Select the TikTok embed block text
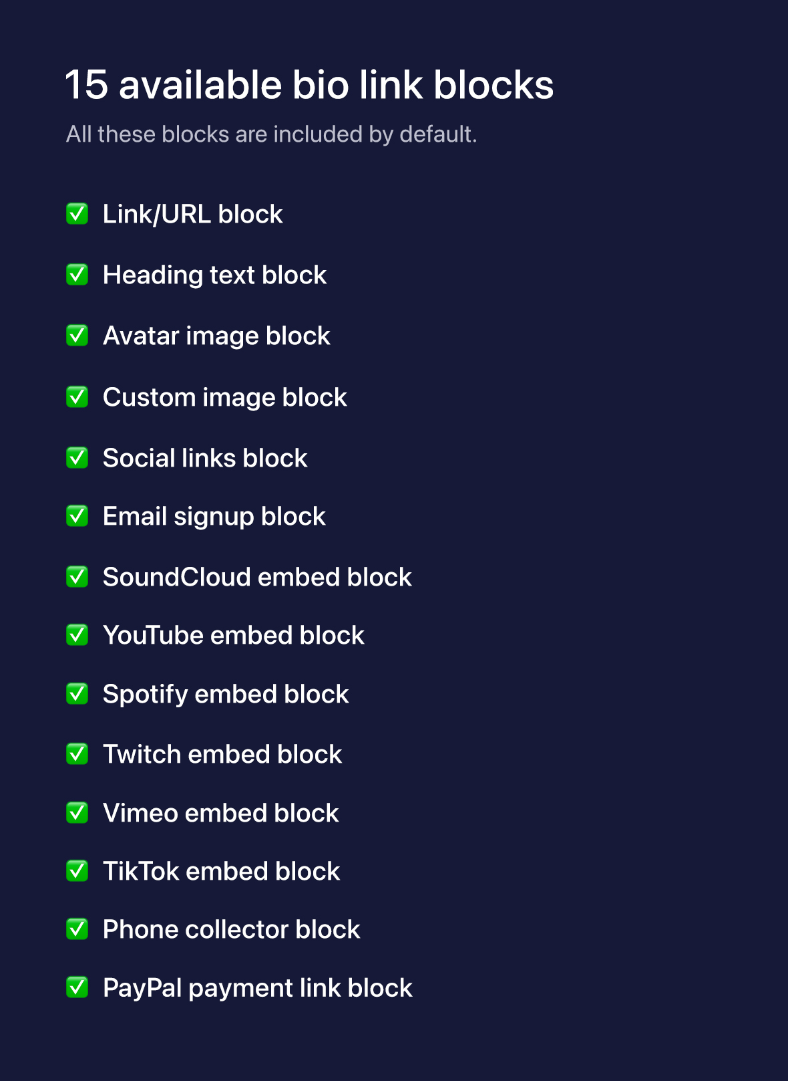Screen dimensions: 788x1081 click(x=221, y=871)
